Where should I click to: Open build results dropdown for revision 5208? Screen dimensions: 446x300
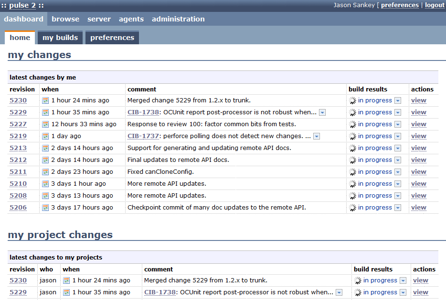[398, 196]
